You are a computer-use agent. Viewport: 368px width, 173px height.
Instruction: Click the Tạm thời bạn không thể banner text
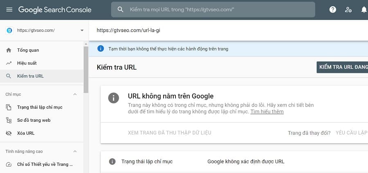(168, 49)
